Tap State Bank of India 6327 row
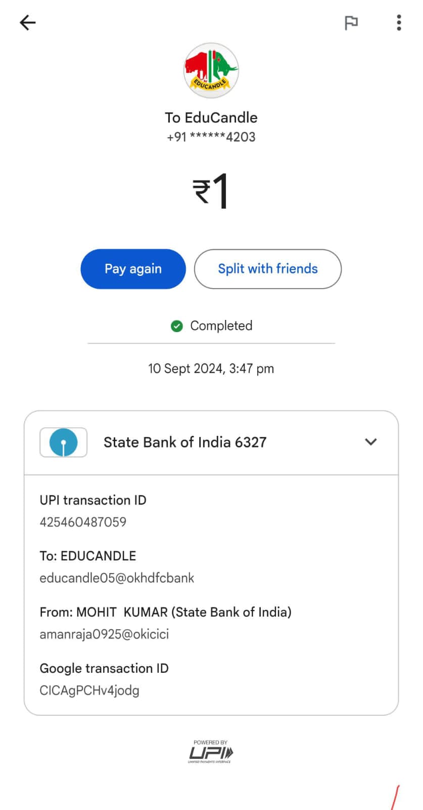Viewport: 423px width, 810px height. pos(185,442)
